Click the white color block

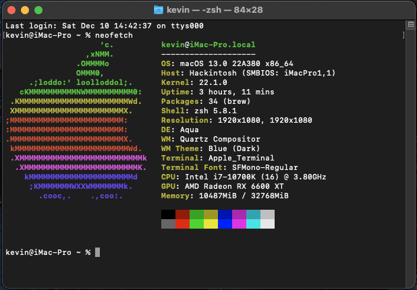[267, 224]
